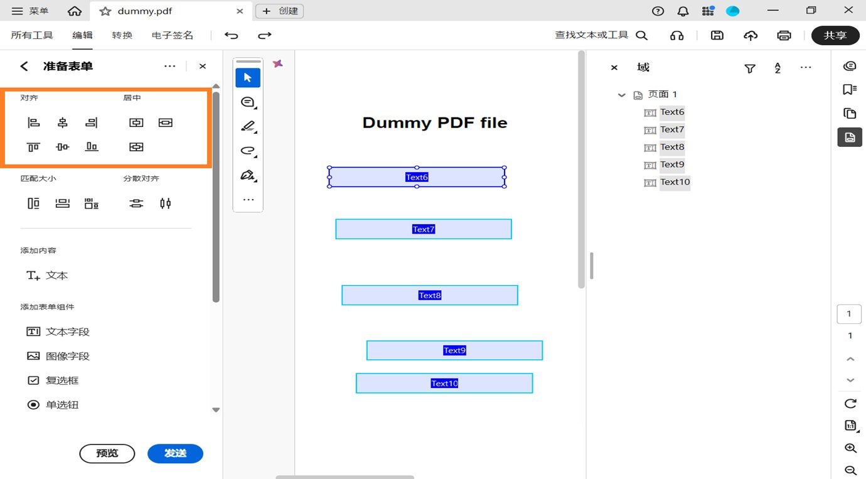Open the Help question mark icon

point(658,11)
